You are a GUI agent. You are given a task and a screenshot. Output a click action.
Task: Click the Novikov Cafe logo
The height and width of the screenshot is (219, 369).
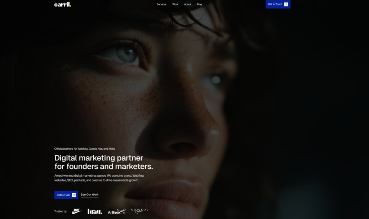pyautogui.click(x=139, y=211)
